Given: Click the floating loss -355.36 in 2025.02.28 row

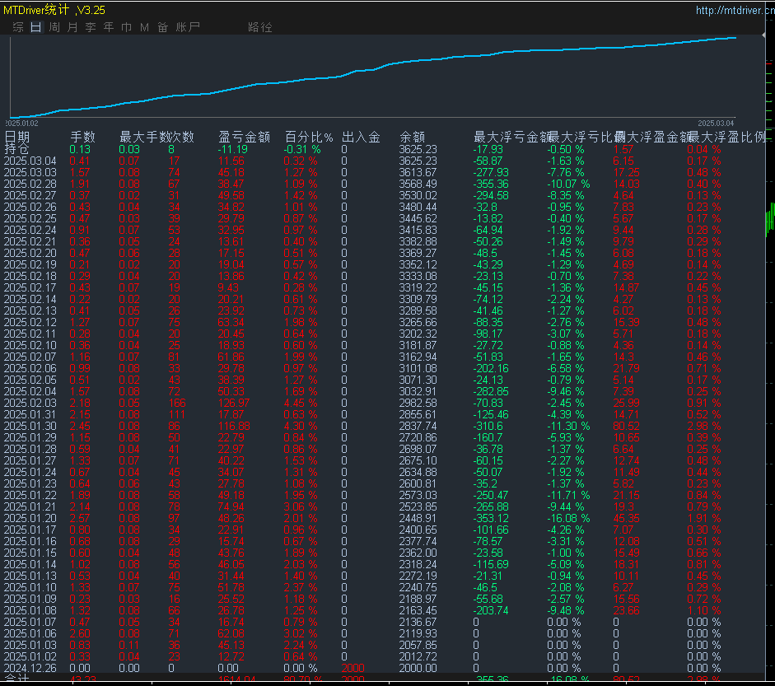Looking at the screenshot, I should pyautogui.click(x=491, y=184).
